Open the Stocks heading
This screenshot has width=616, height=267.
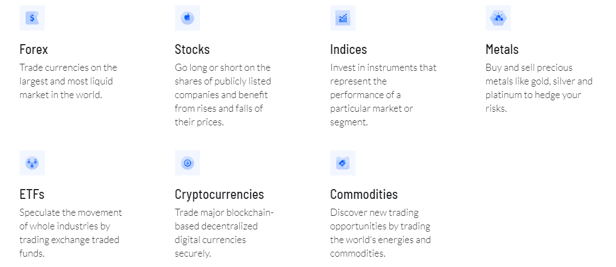[x=192, y=50]
